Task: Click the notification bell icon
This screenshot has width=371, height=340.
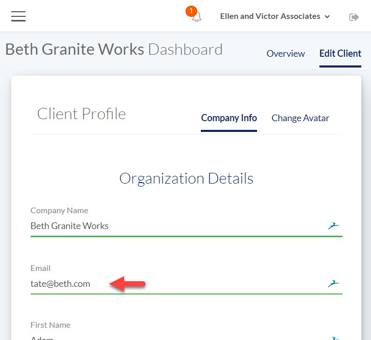Action: [197, 17]
